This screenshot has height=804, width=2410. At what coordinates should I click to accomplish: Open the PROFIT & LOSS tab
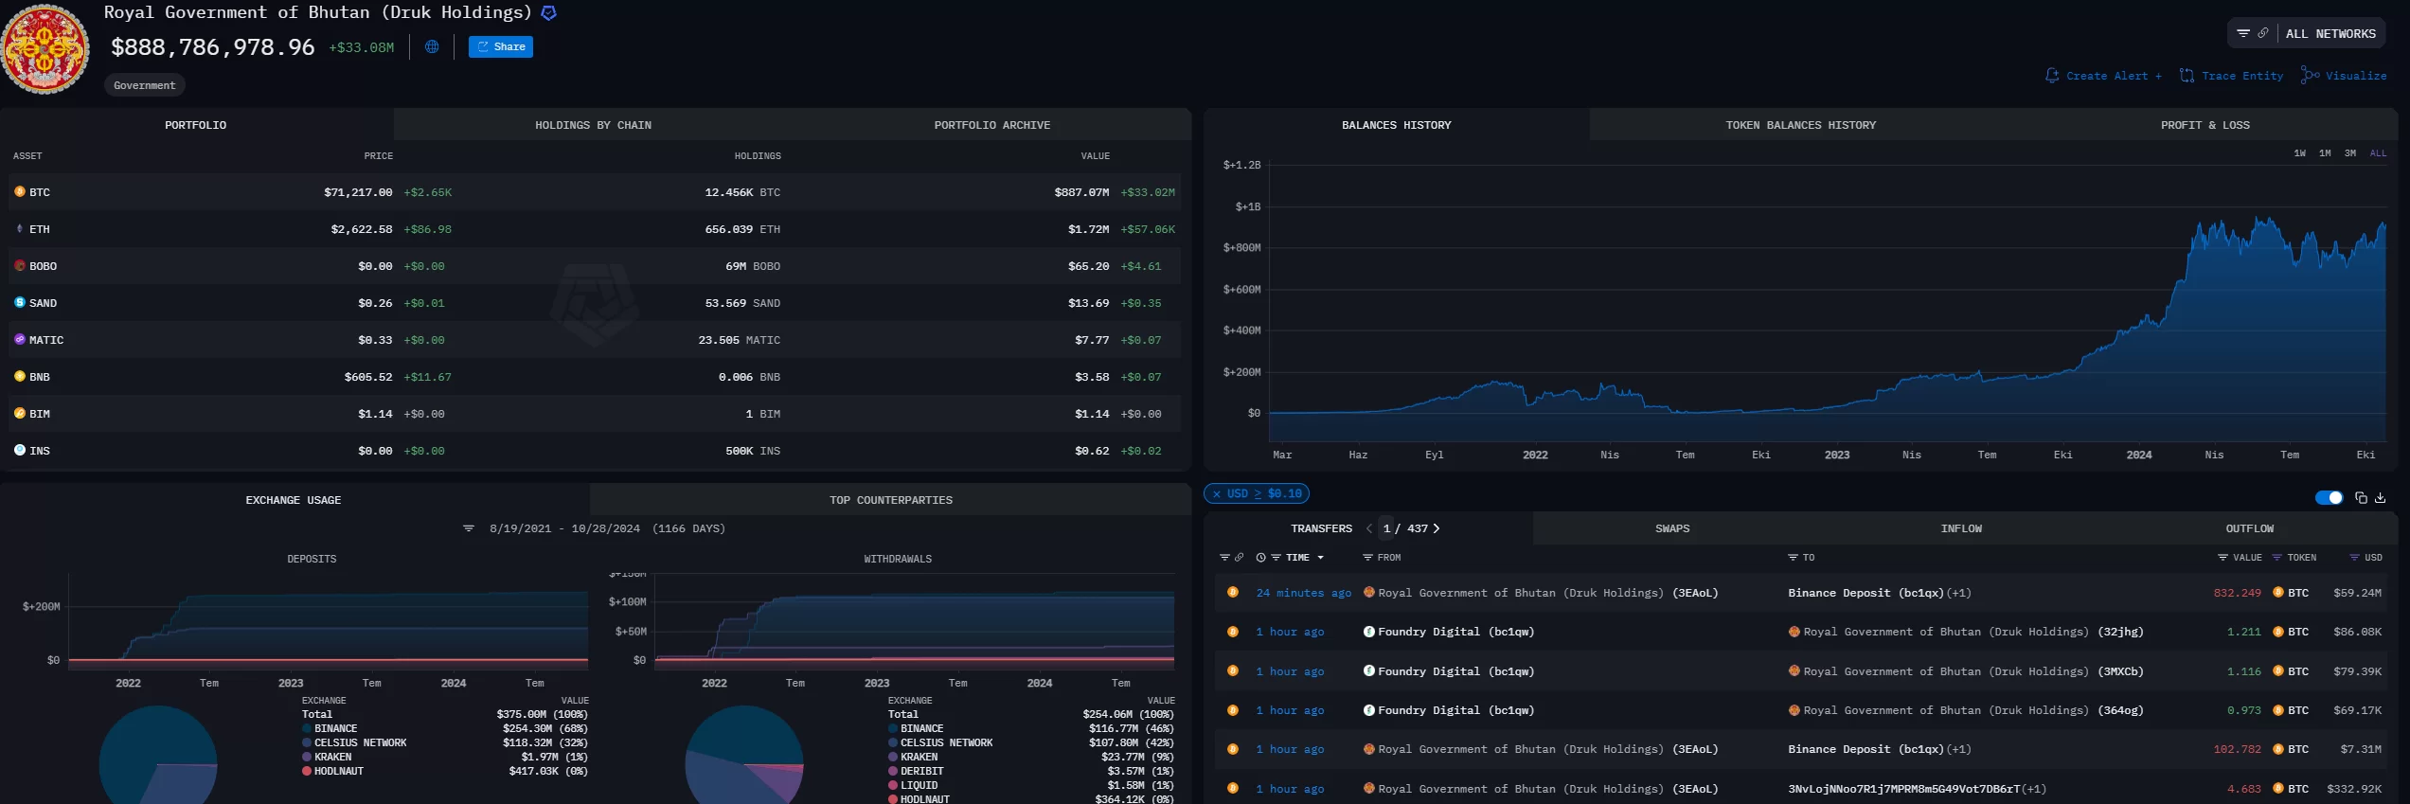pos(2205,125)
